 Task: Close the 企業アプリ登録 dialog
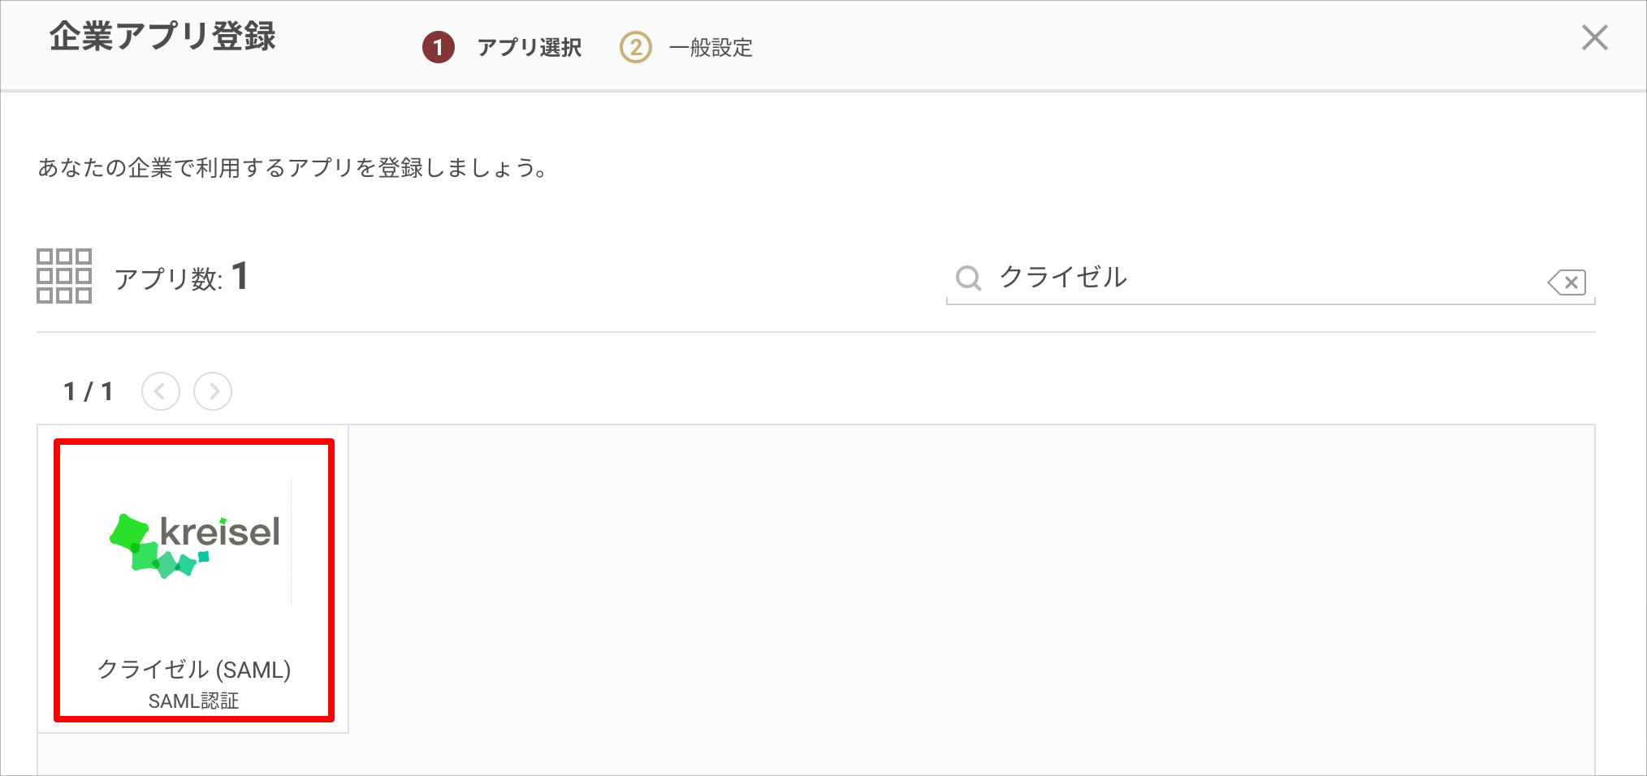coord(1594,37)
